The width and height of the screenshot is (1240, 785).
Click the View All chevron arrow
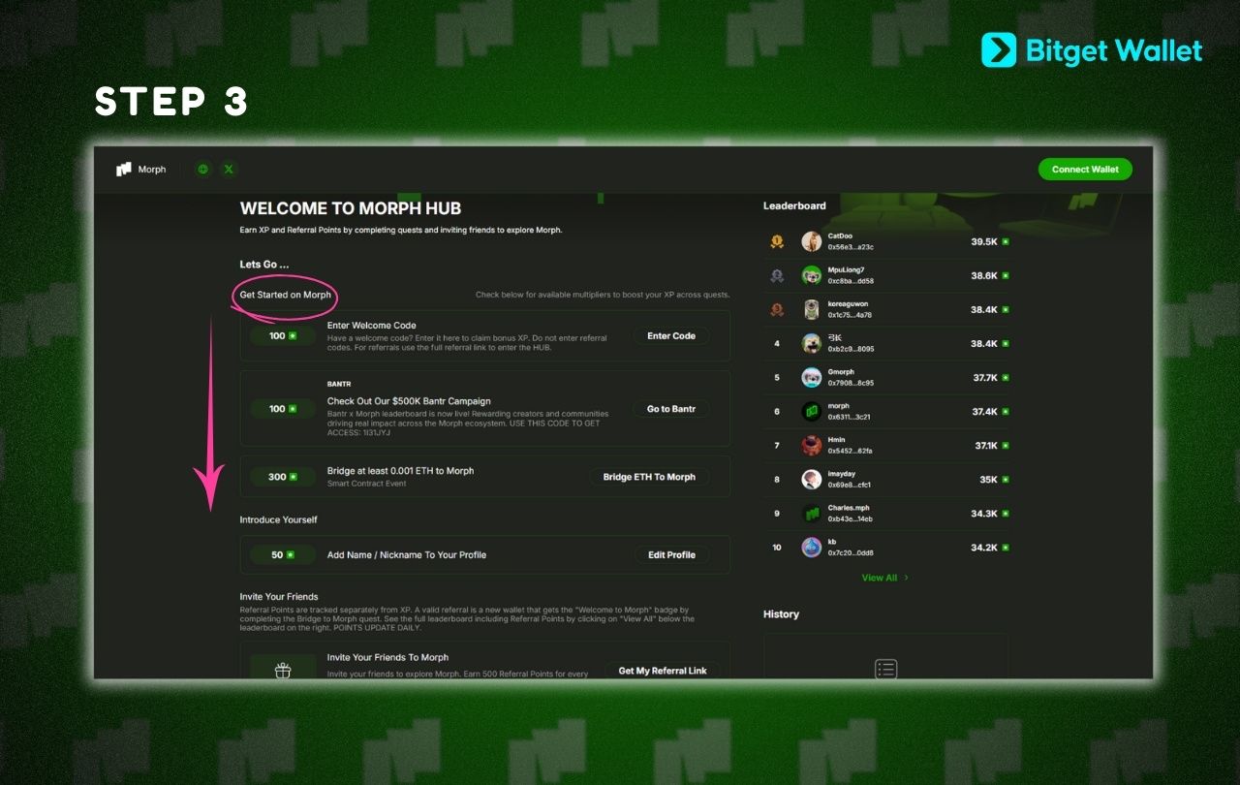907,578
